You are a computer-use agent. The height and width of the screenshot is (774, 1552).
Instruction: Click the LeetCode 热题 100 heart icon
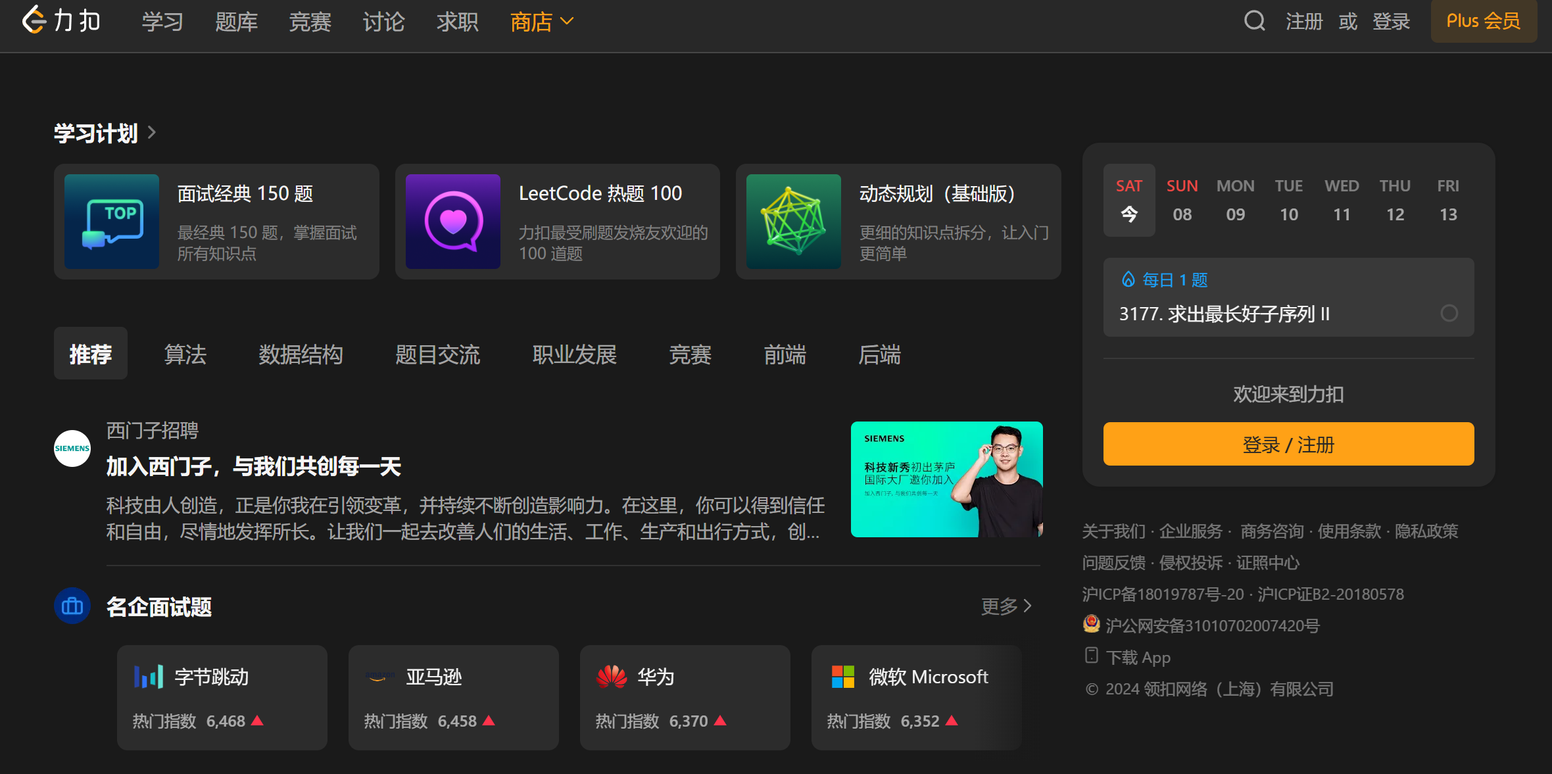[452, 222]
